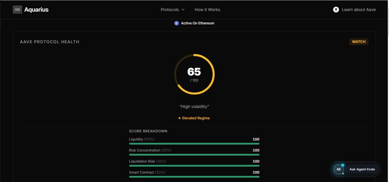The height and width of the screenshot is (182, 389).
Task: Click the AAVE PROTOCOL HEALTH heading
Action: [x=50, y=42]
